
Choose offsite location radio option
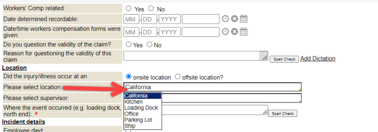click(178, 77)
